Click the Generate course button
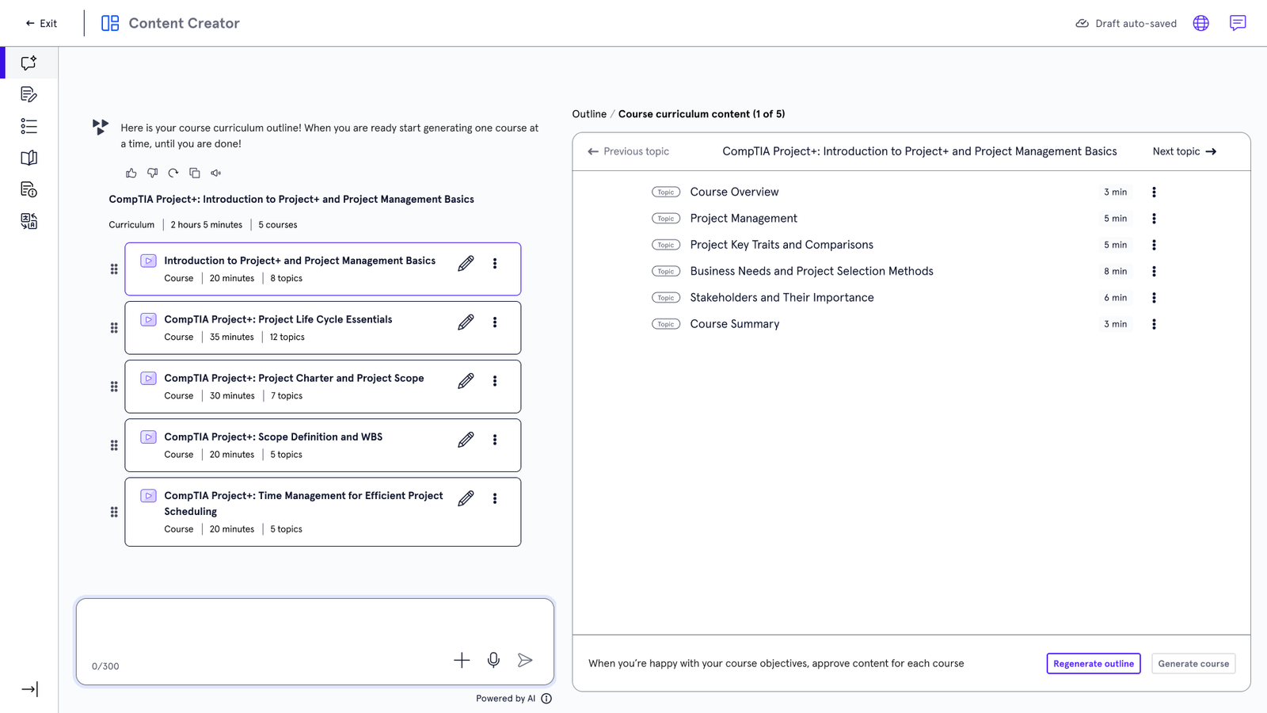The image size is (1267, 713). click(x=1193, y=664)
